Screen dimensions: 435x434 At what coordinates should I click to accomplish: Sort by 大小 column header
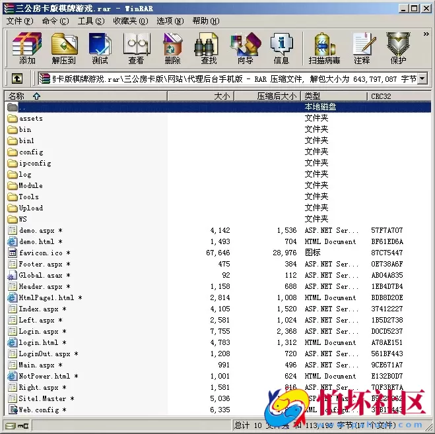(201, 96)
